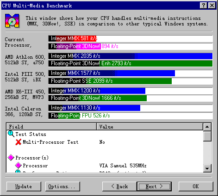Click the multi-media benchmark CD logo icon

(12, 21)
